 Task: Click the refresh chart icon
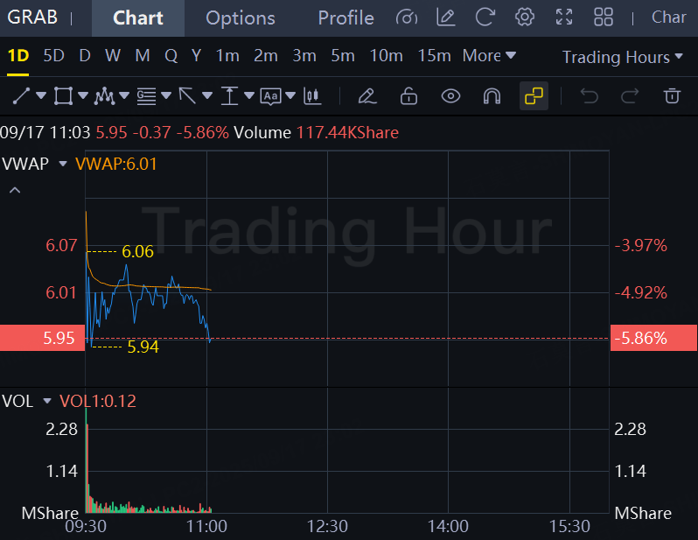tap(485, 18)
